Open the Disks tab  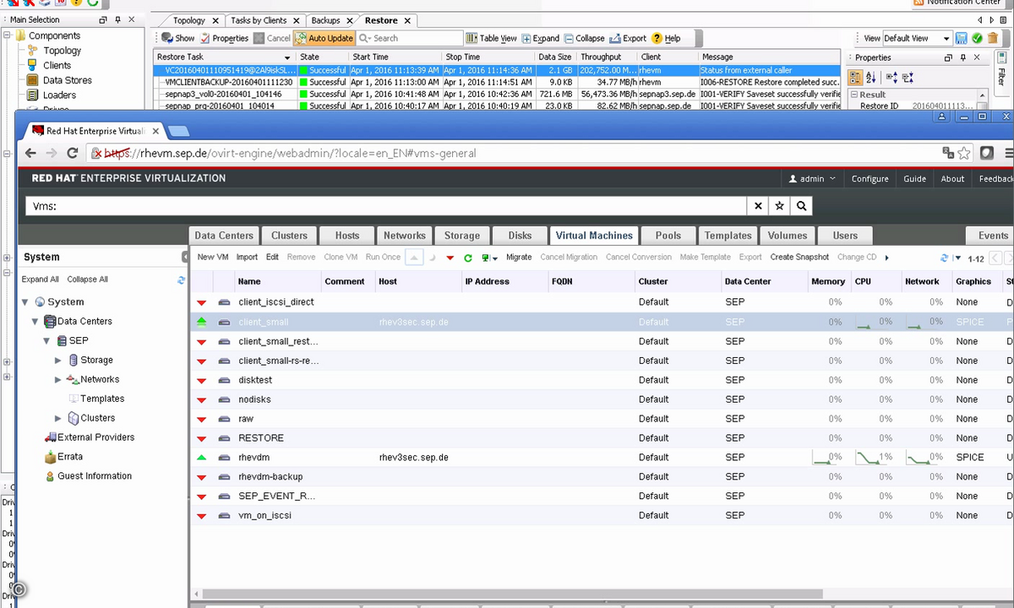tap(521, 236)
